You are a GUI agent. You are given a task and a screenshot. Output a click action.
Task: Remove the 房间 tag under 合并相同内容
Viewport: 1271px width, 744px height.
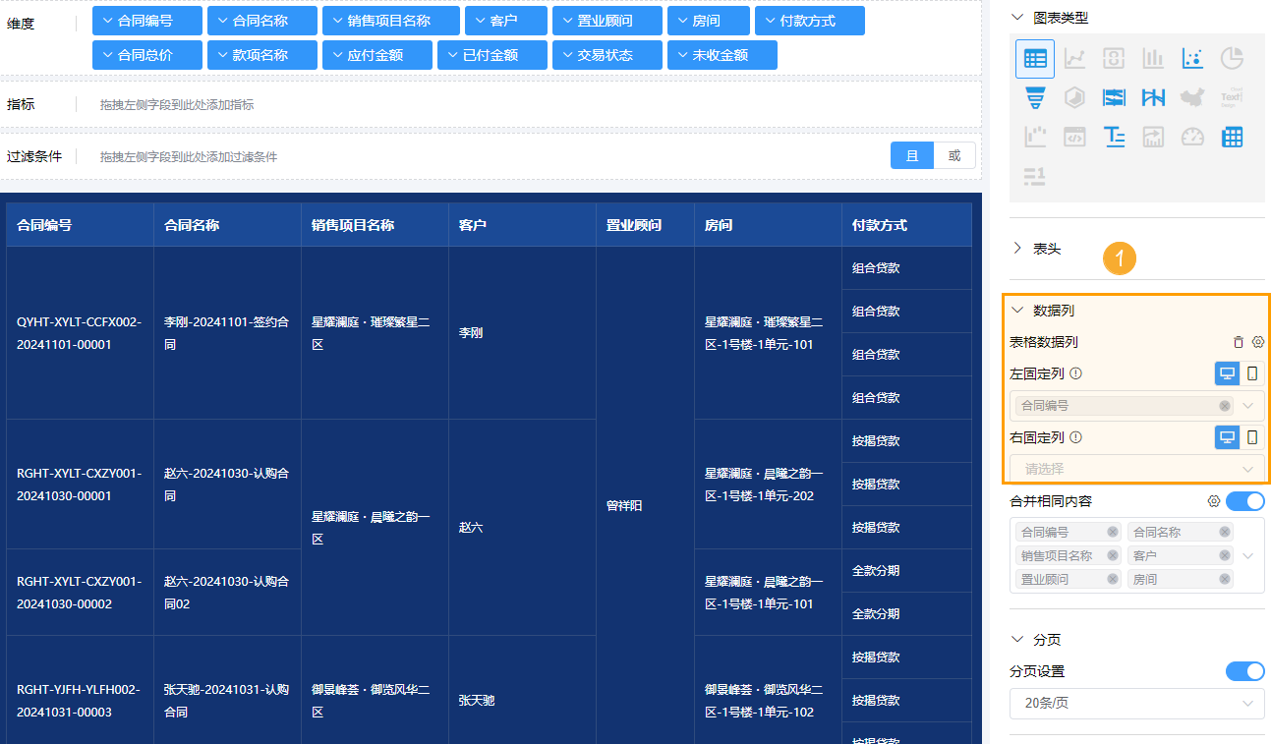(1224, 578)
